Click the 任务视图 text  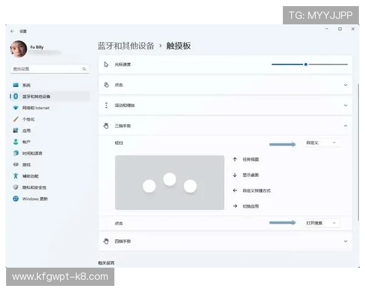point(251,159)
